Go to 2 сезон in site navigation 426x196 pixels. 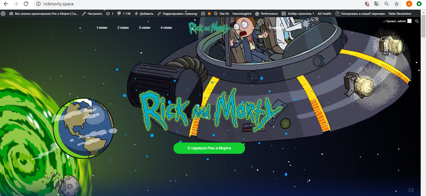[x=123, y=28]
